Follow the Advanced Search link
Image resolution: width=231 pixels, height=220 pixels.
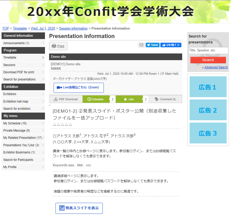point(216,67)
